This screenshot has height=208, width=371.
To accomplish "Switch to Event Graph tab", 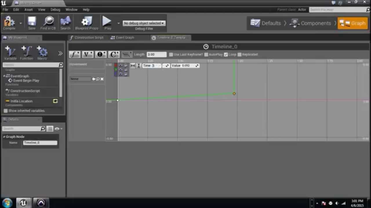I will pyautogui.click(x=123, y=38).
